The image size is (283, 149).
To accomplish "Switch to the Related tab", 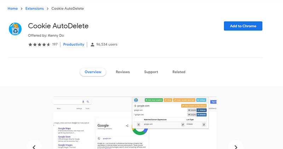I will [x=179, y=72].
